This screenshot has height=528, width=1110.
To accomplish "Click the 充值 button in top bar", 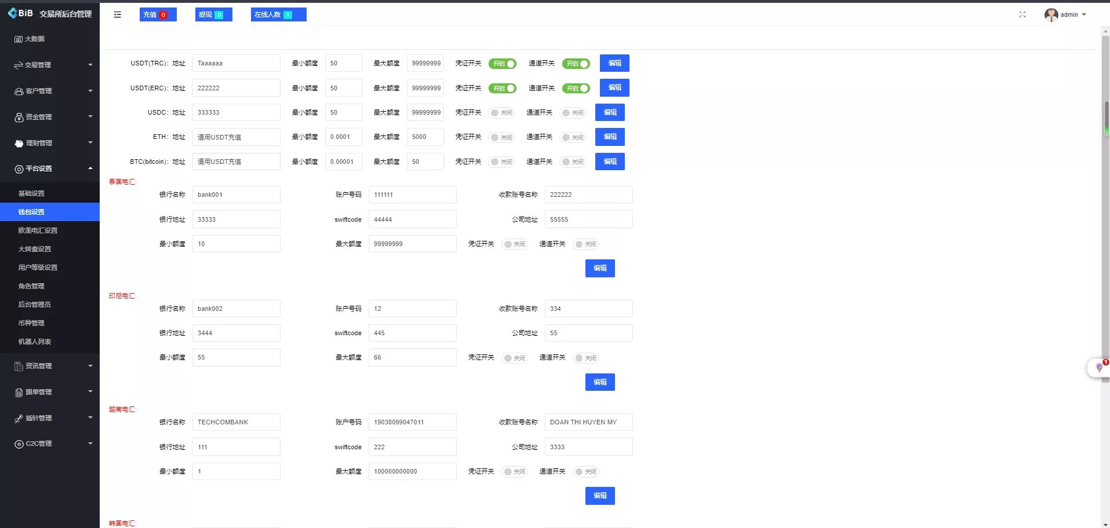I will click(x=158, y=14).
